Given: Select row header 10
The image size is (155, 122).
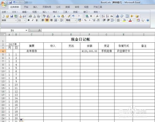Looking at the screenshot, I should (x=3, y=71).
